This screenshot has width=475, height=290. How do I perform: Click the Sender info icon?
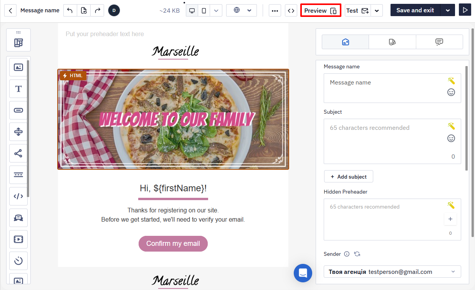point(347,254)
